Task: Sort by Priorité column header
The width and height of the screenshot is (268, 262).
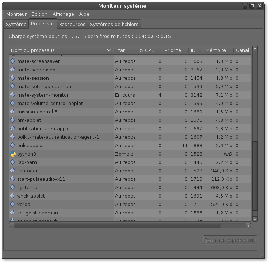Action: [x=176, y=50]
